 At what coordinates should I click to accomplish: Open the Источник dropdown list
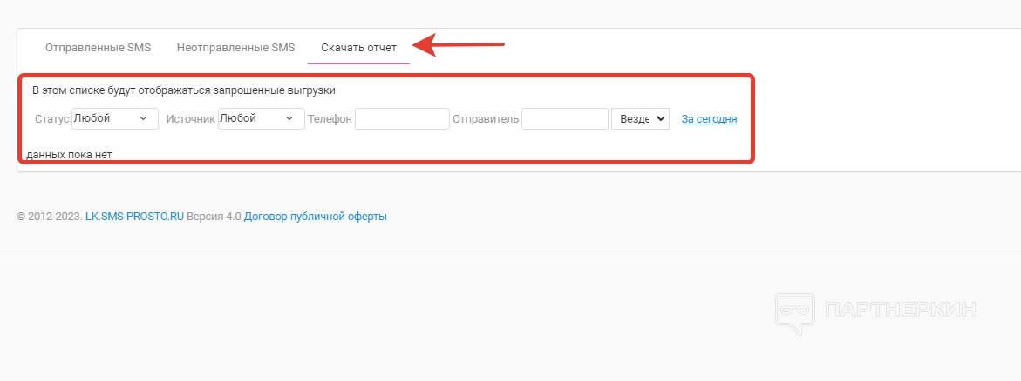coord(261,118)
